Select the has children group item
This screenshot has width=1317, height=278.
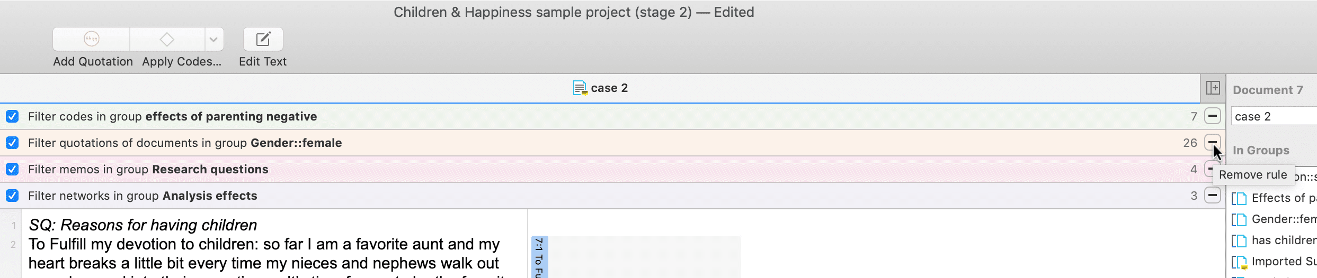tap(1274, 240)
